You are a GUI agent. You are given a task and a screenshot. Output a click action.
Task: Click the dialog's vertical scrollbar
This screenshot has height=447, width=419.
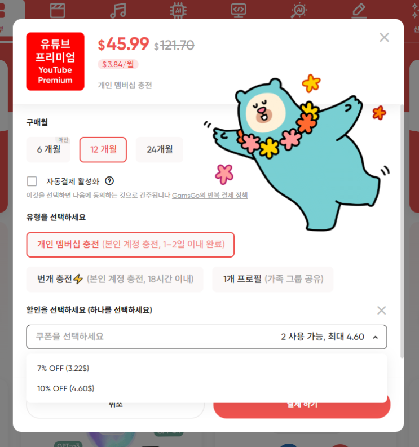coord(402,231)
